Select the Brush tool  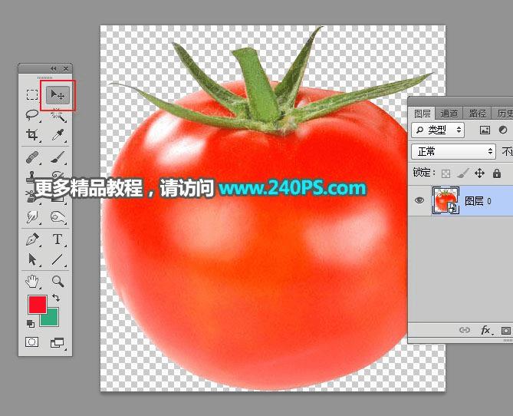click(x=58, y=157)
